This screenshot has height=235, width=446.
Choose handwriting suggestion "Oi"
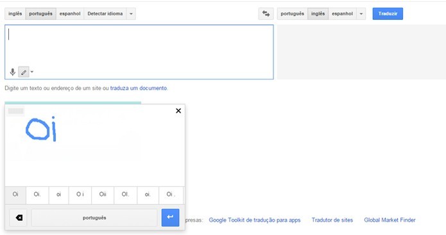[x=15, y=195]
